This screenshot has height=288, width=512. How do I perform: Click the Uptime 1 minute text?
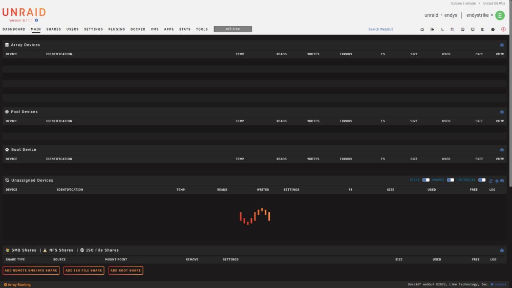point(463,3)
